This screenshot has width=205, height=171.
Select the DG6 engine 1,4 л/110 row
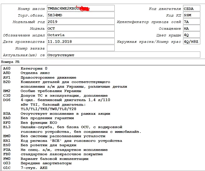(57, 105)
